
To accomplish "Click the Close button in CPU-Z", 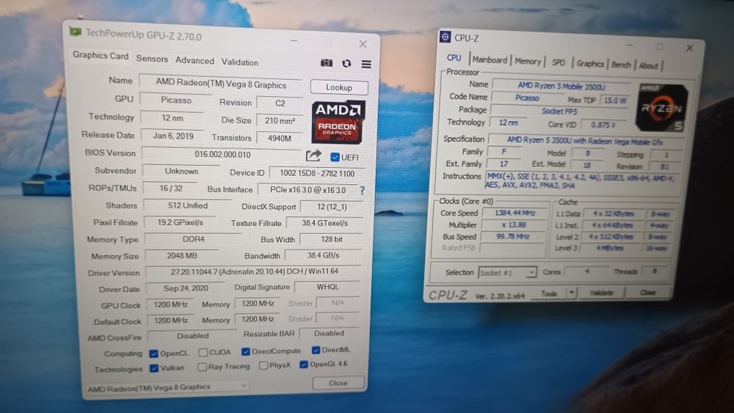I will point(648,292).
